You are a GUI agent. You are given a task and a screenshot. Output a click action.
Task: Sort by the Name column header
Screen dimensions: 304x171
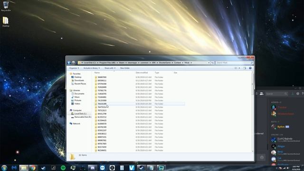point(97,73)
